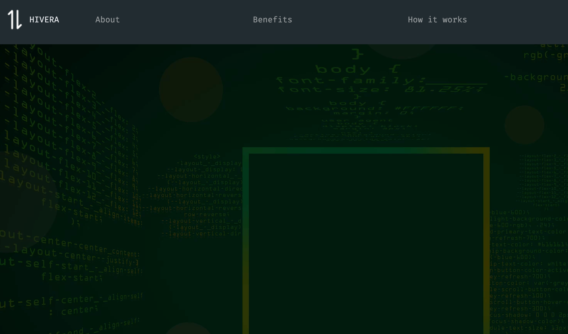Image resolution: width=568 pixels, height=334 pixels.
Task: Click the large brown circle in hero
Action: [x=191, y=90]
